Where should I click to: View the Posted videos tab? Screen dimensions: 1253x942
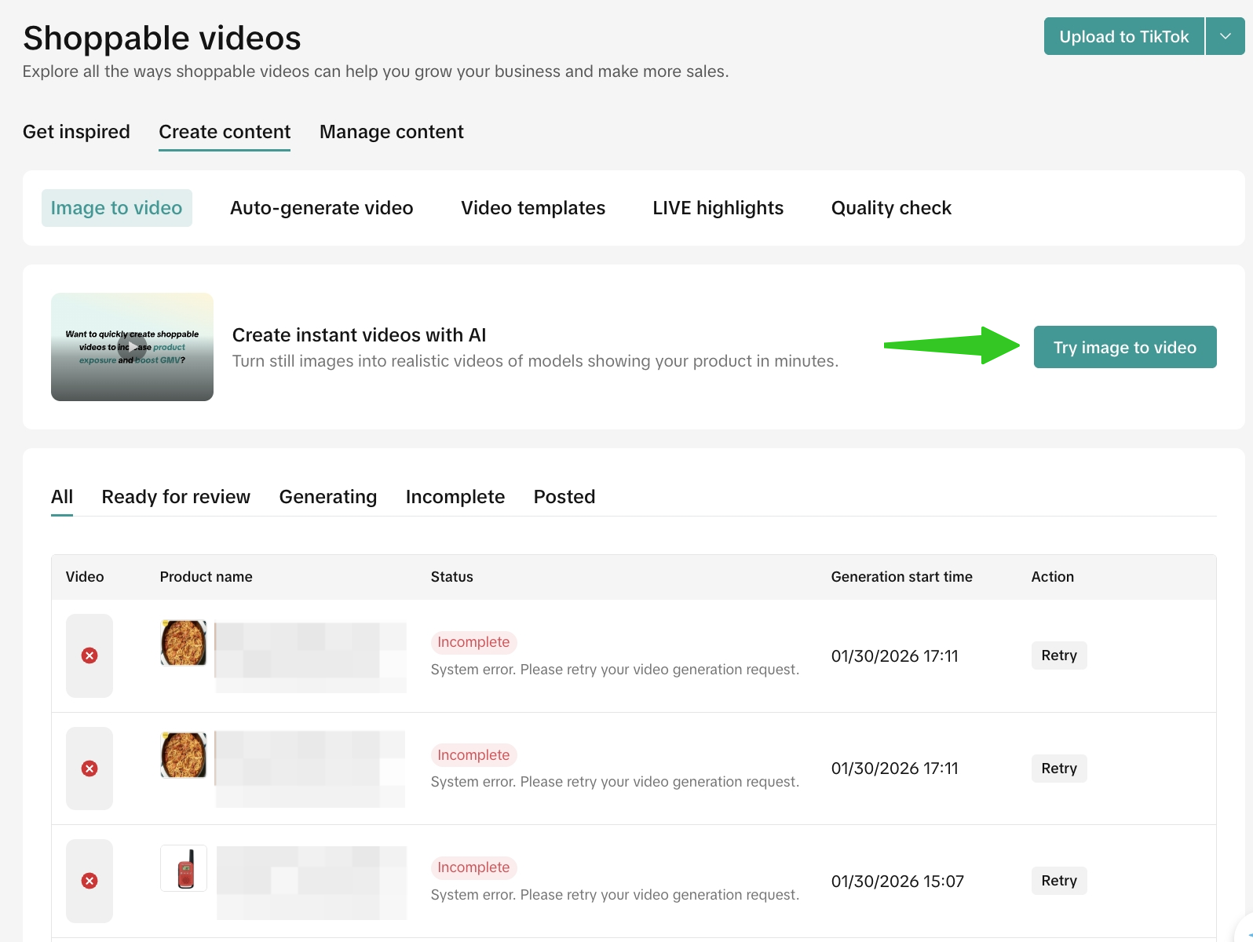pos(564,497)
